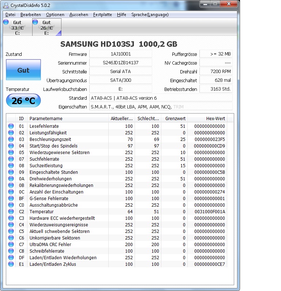Click the Hex-Wert column header
The image size is (281, 291).
[207, 118]
